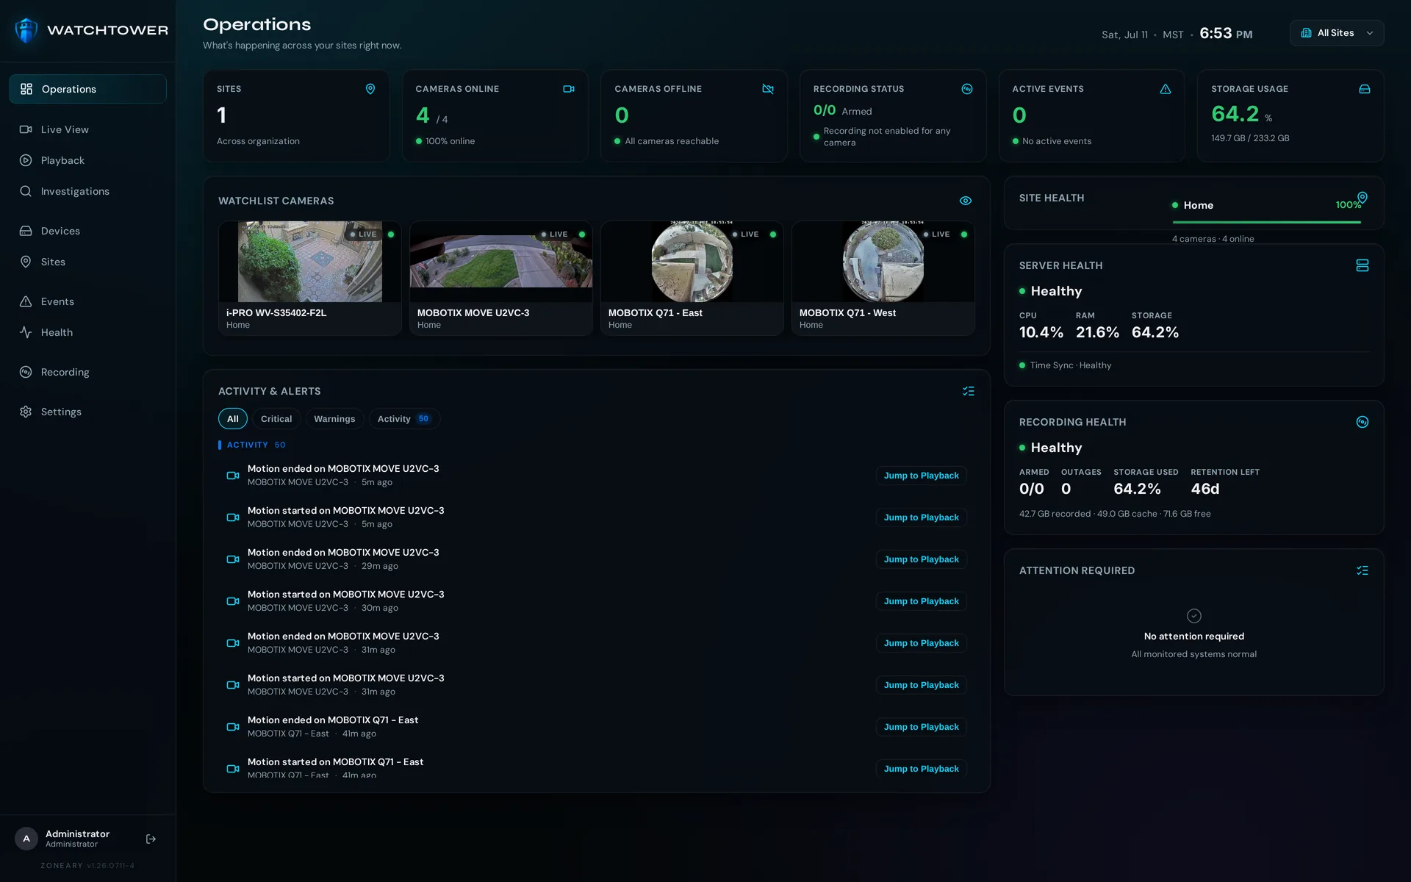Open the All Sites dropdown
1411x882 pixels.
(x=1337, y=33)
